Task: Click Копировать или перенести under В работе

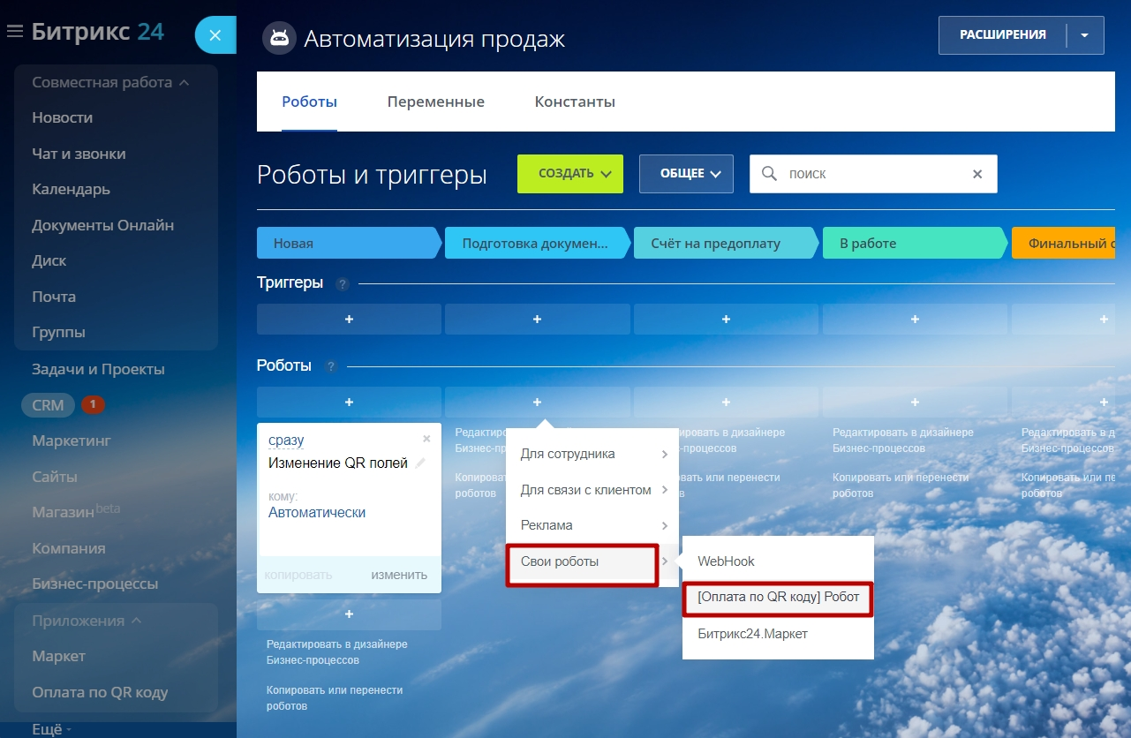Action: click(901, 485)
